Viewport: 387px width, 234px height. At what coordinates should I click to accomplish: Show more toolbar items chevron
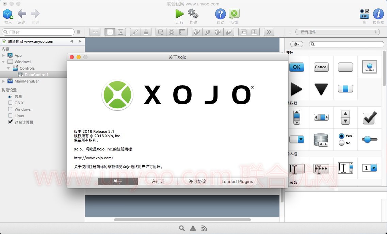(x=269, y=32)
